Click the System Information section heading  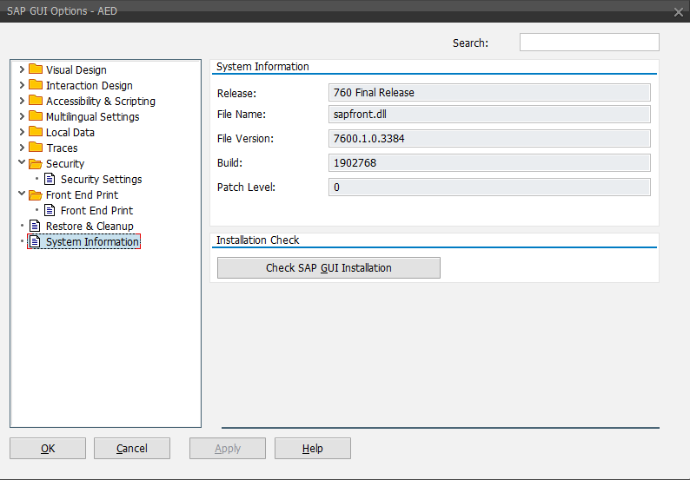[262, 66]
